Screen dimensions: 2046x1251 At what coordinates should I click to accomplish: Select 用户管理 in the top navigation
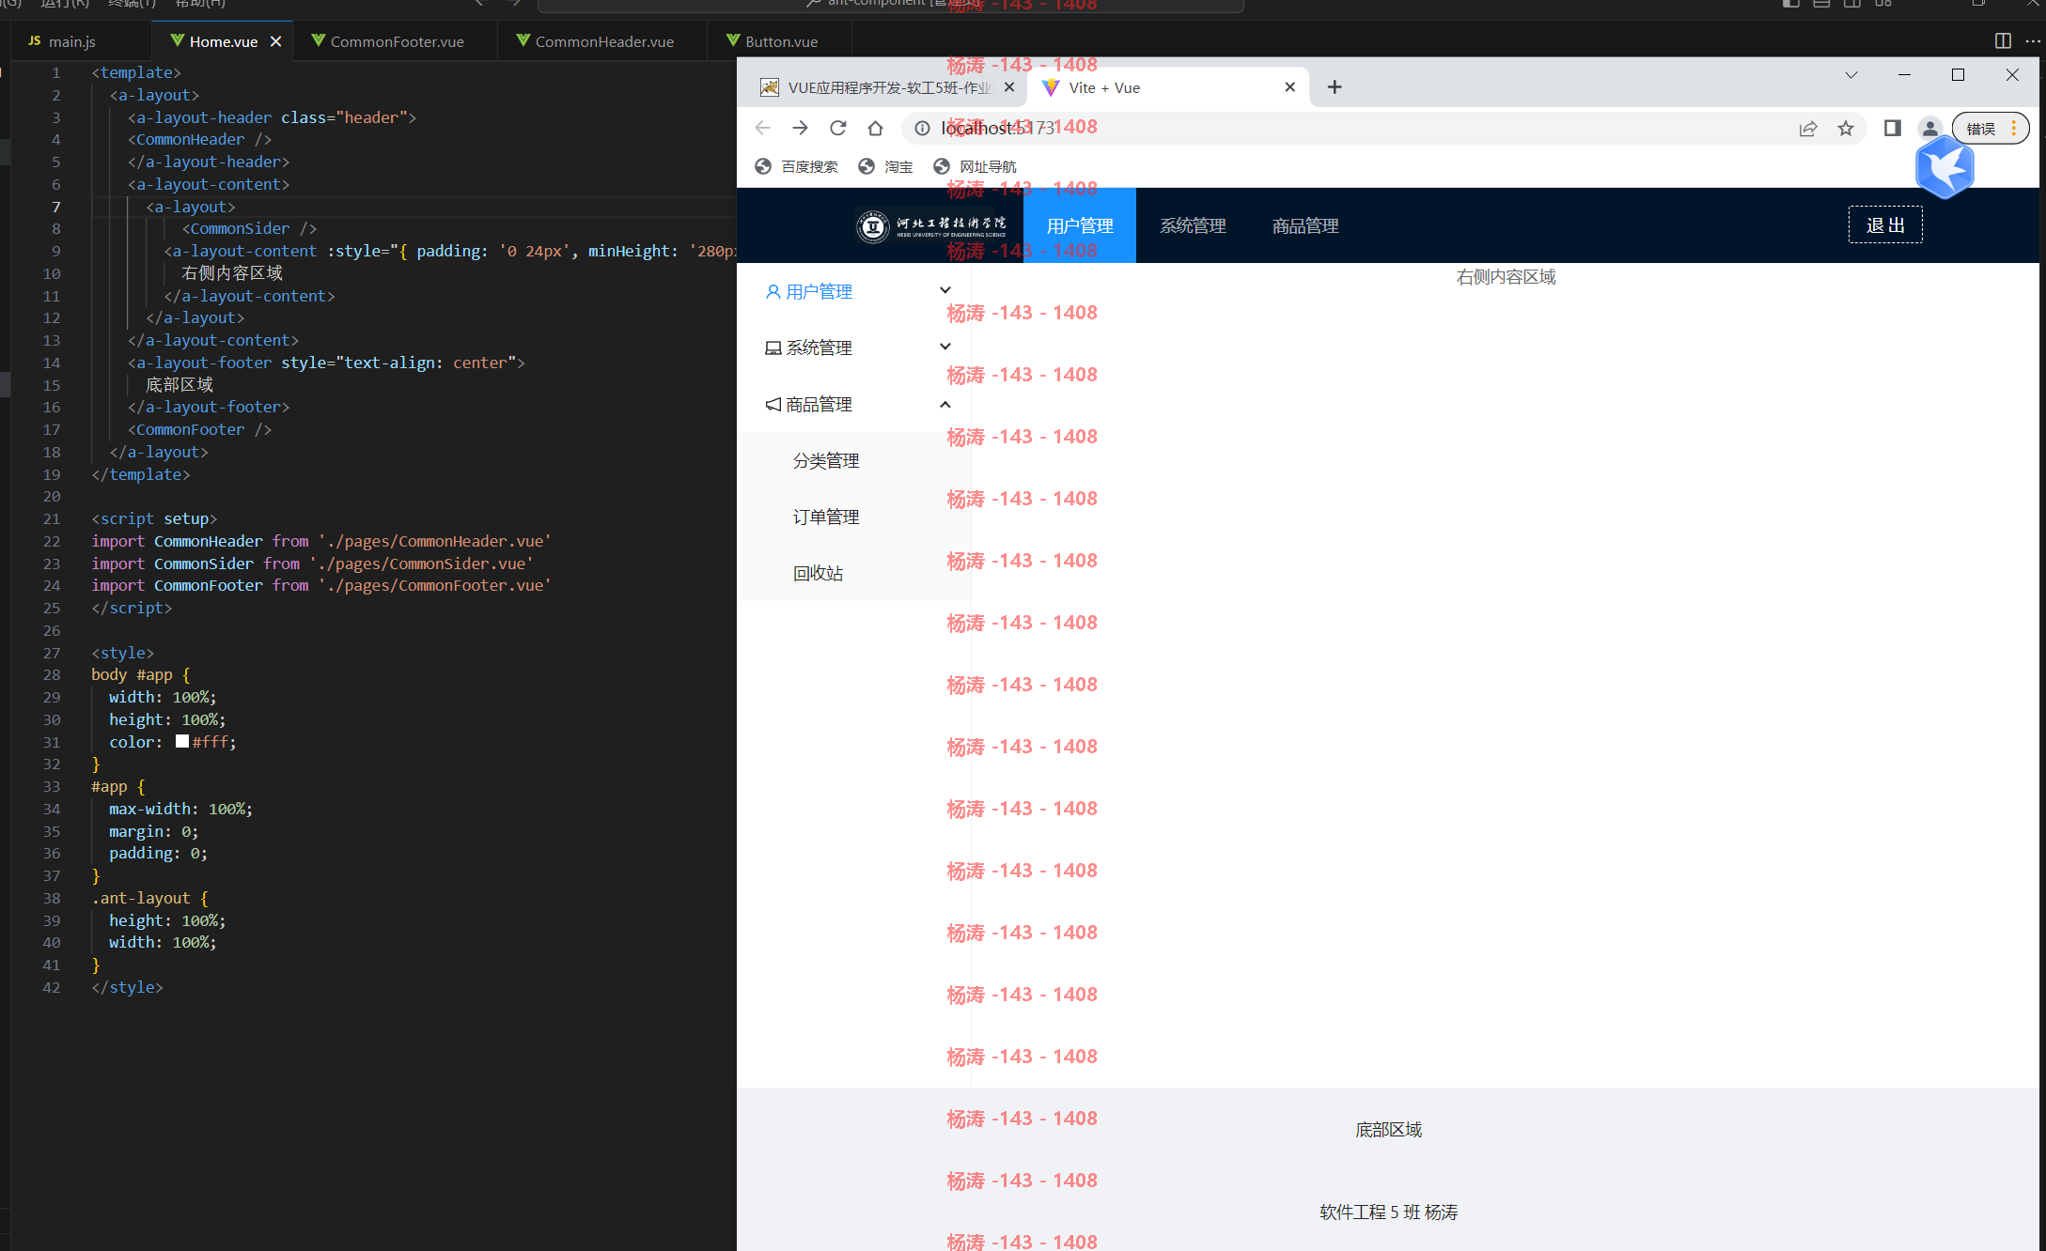point(1080,225)
